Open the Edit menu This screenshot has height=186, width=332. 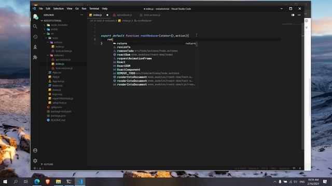(48, 9)
